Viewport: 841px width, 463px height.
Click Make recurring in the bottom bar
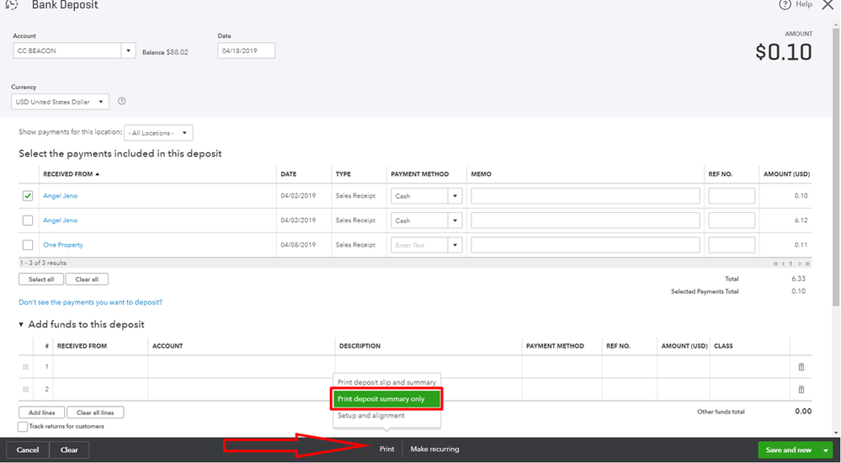point(434,449)
